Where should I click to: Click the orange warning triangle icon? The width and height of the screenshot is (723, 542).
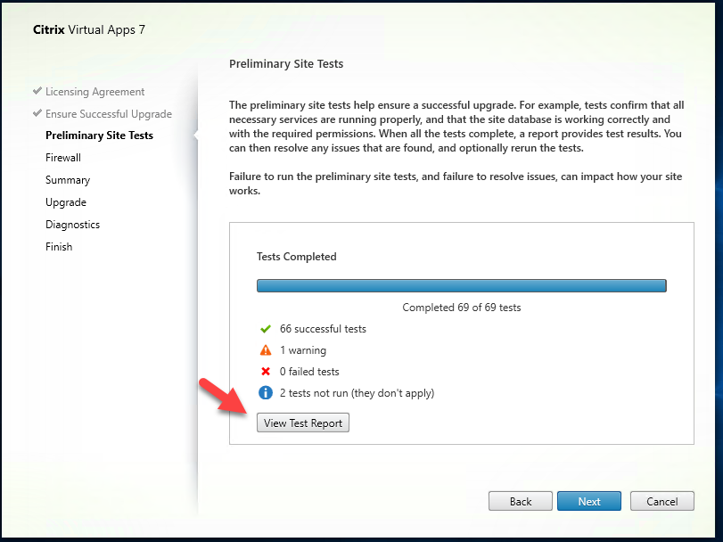point(266,350)
